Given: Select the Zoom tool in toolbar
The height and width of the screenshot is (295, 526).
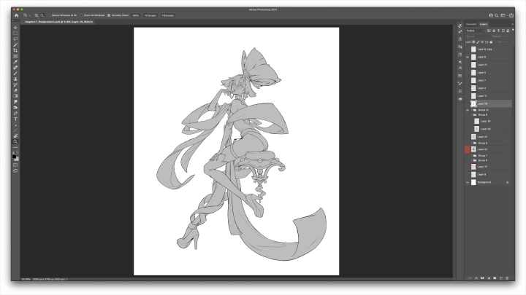Looking at the screenshot, I should [x=15, y=141].
